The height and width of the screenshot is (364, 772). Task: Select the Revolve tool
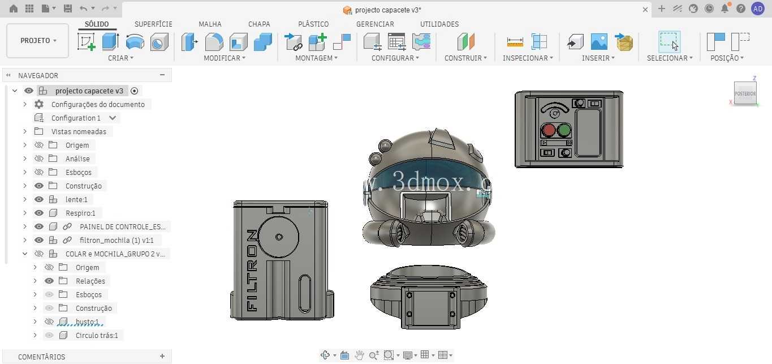(x=135, y=42)
